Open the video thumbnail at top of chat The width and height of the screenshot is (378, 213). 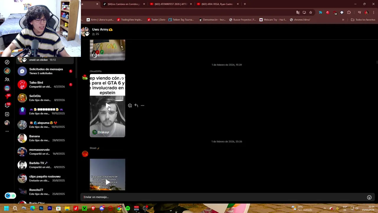(x=107, y=50)
